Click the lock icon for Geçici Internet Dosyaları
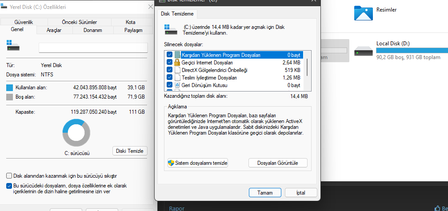 pyautogui.click(x=177, y=62)
